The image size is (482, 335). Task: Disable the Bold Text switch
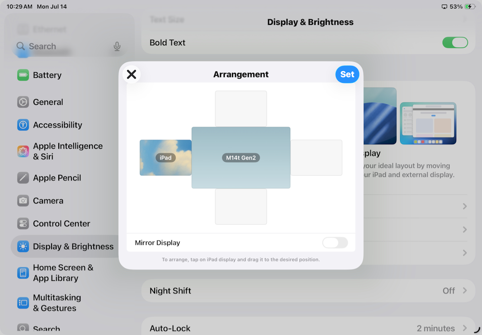pyautogui.click(x=455, y=42)
